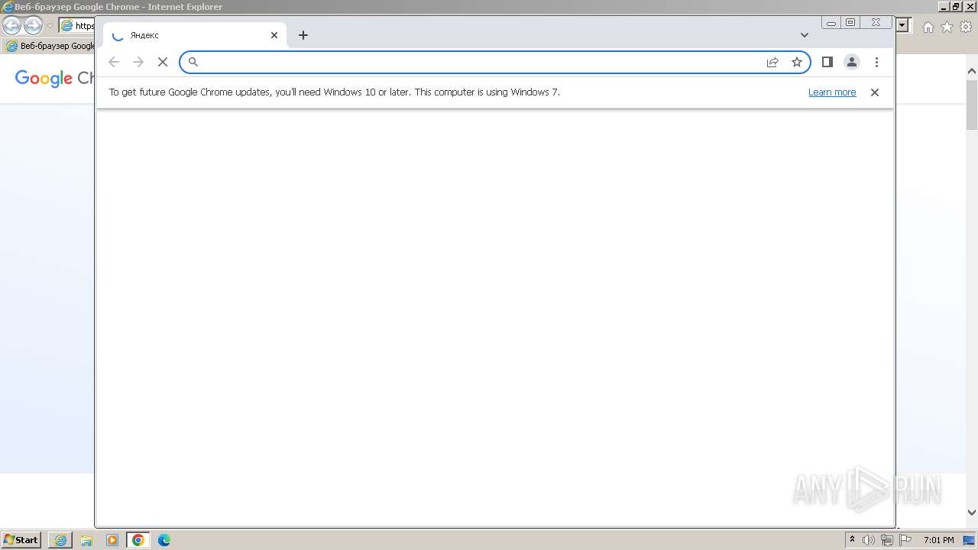The width and height of the screenshot is (978, 550).
Task: Show hidden system tray icons
Action: click(853, 540)
